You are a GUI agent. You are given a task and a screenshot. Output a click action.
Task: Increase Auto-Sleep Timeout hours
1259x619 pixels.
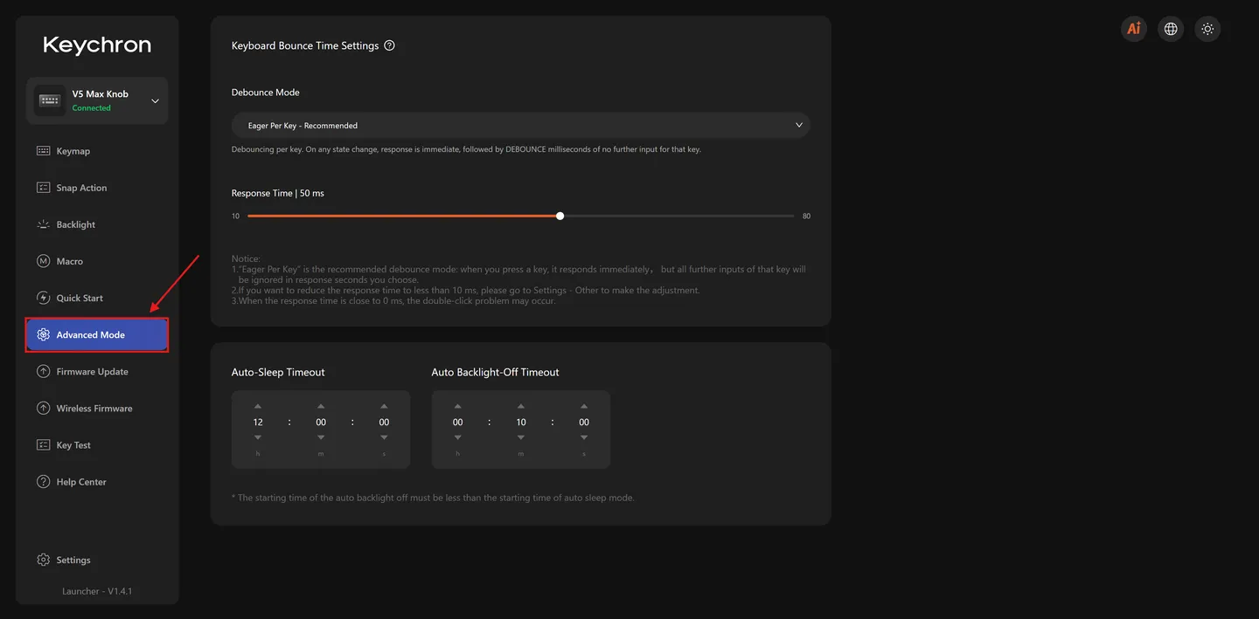pyautogui.click(x=258, y=406)
